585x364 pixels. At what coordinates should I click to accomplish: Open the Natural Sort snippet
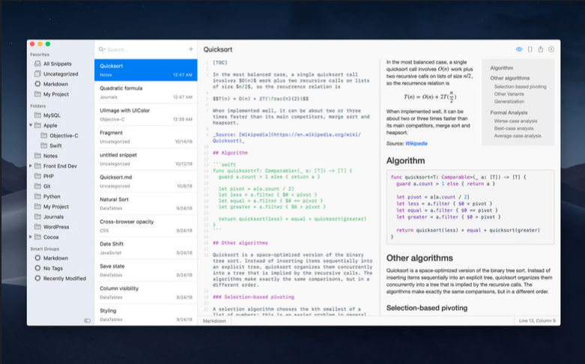point(146,204)
